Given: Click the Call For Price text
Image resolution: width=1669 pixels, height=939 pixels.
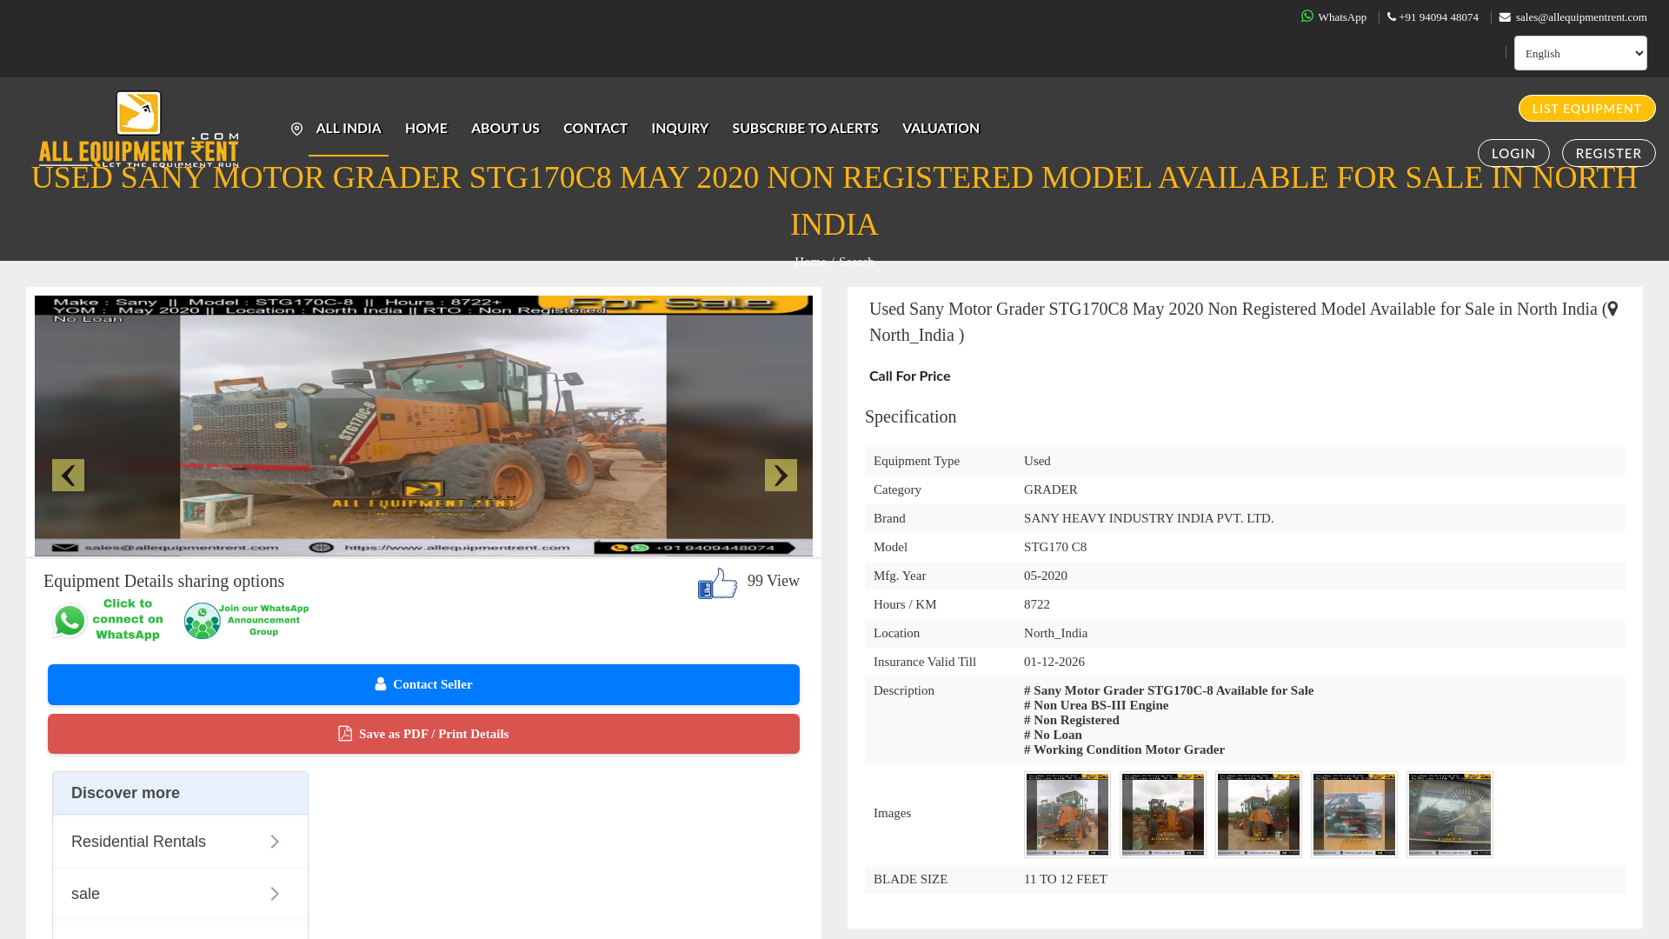Looking at the screenshot, I should click(x=909, y=376).
